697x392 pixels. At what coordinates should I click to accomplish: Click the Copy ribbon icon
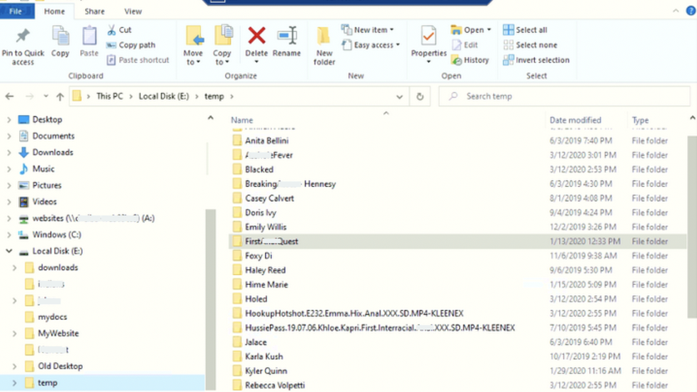click(61, 36)
